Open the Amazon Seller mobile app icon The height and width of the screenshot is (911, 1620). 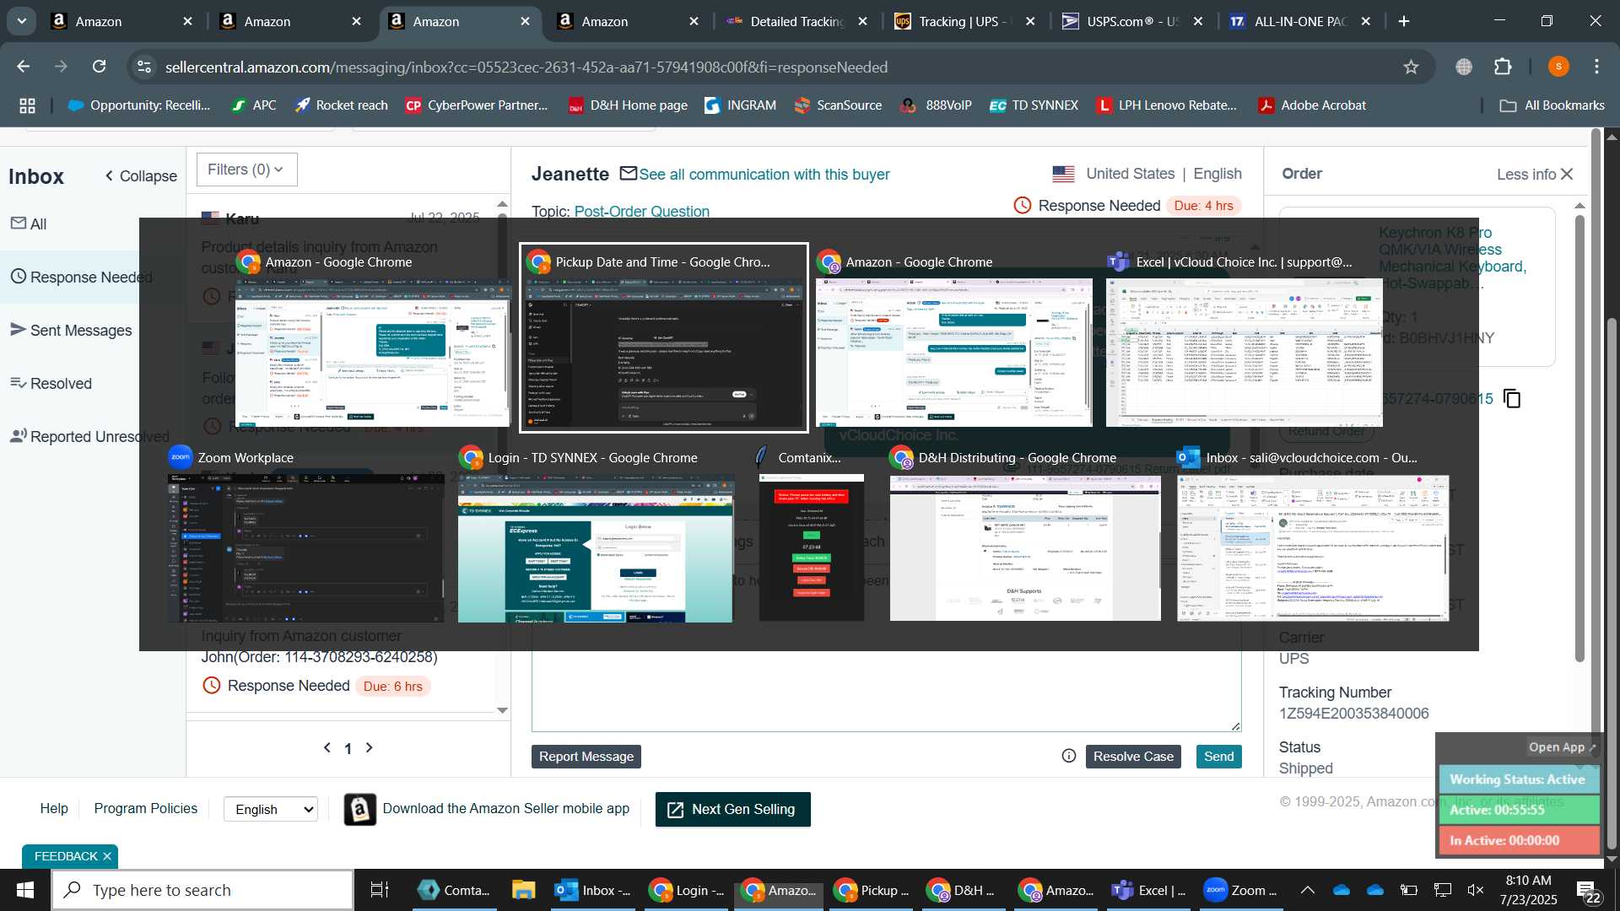359,809
